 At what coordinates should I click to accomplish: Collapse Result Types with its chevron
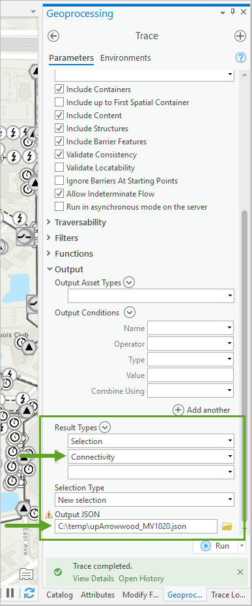105,428
